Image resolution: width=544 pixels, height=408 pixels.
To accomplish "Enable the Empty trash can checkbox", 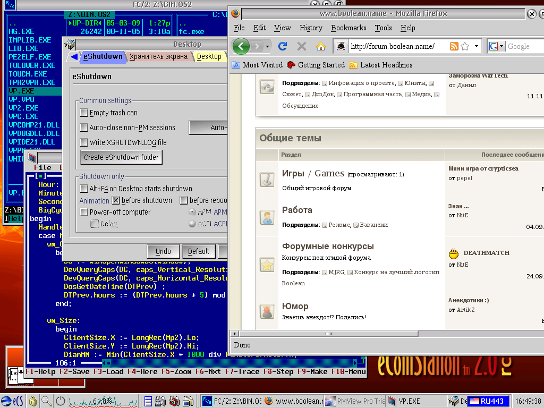I will [x=84, y=113].
